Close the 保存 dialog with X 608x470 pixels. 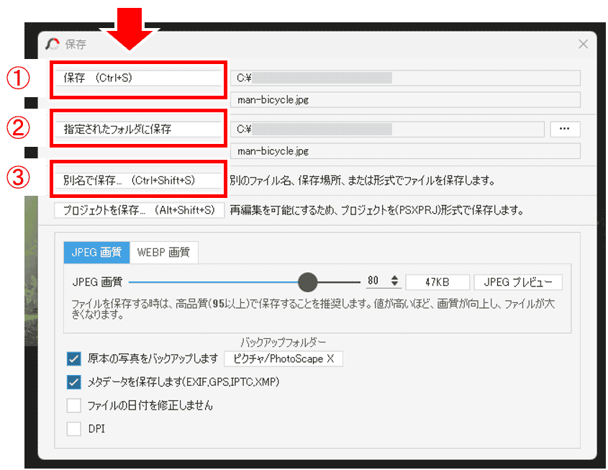(x=584, y=44)
